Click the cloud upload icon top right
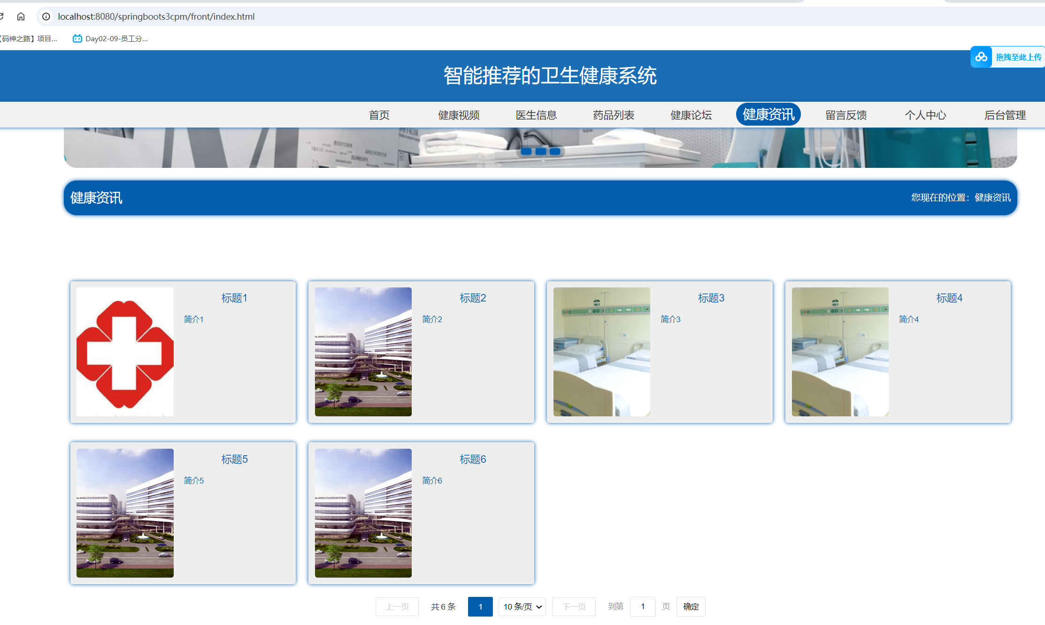The height and width of the screenshot is (625, 1045). (981, 57)
